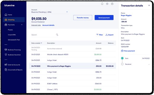Select Wire payment to Roger Riggins row
This screenshot has width=154, height=95.
pos(72,66)
